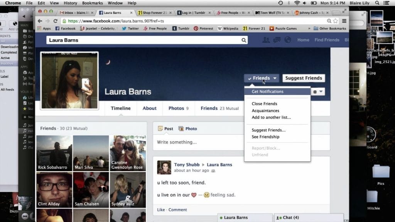
Task: Click the Suggest Friends button
Action: point(304,78)
